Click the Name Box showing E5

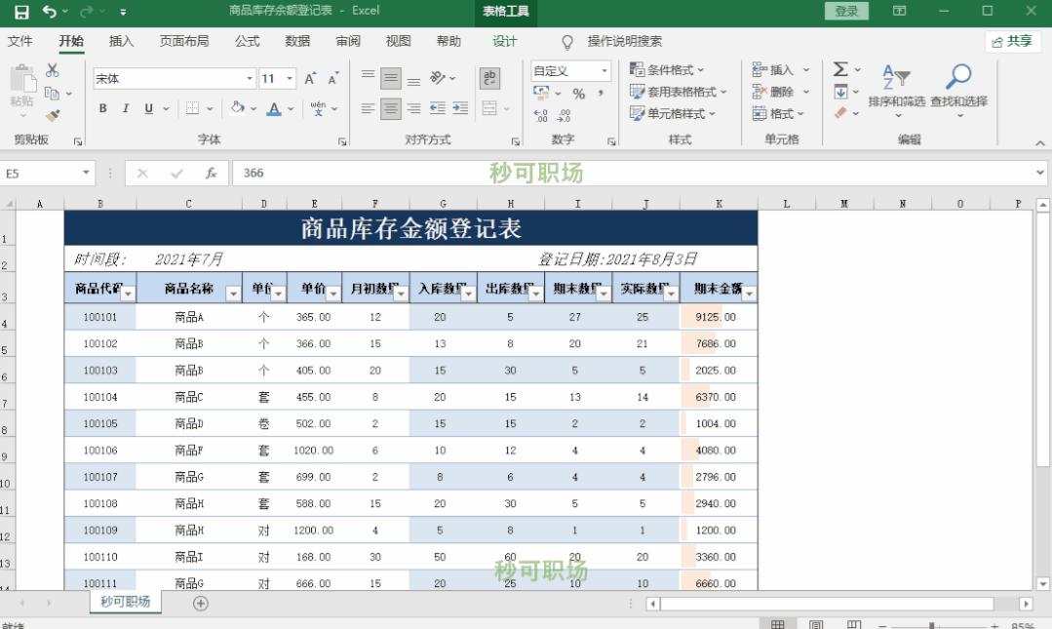pos(48,174)
